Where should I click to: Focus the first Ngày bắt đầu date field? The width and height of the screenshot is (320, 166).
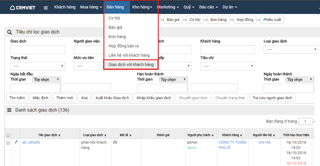35,88
